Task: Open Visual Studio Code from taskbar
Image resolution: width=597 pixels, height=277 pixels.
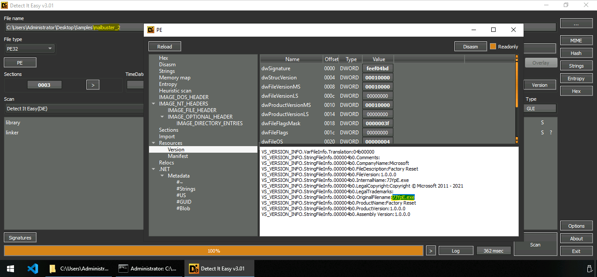Action: [x=33, y=269]
